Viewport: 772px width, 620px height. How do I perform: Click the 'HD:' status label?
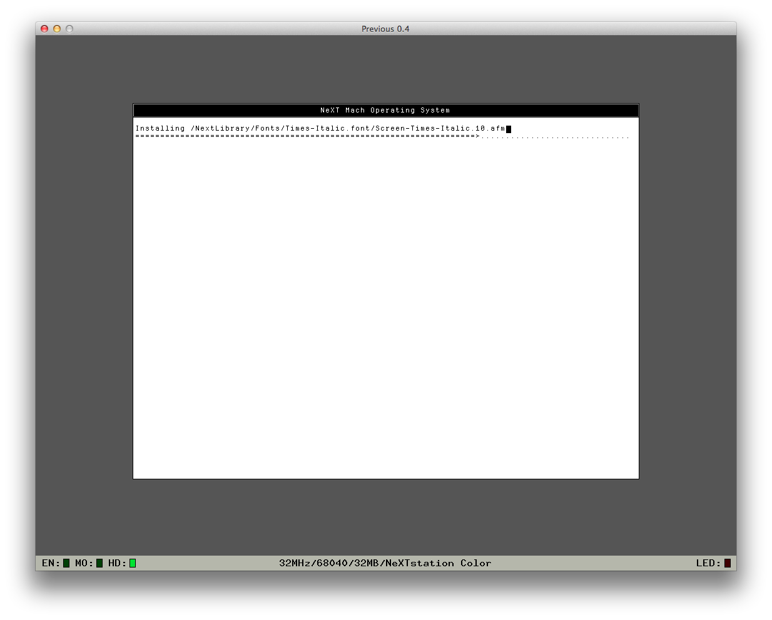[118, 563]
